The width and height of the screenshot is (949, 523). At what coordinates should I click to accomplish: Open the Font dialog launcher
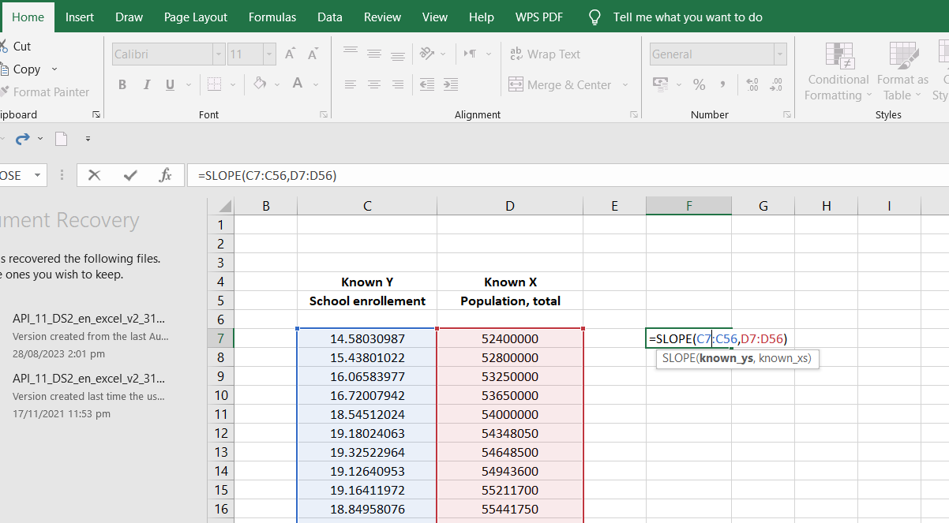(x=323, y=114)
